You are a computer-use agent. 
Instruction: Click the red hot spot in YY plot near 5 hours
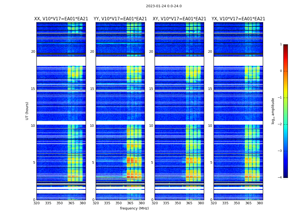click(128, 160)
